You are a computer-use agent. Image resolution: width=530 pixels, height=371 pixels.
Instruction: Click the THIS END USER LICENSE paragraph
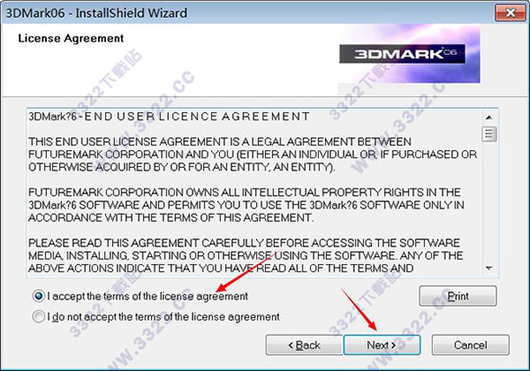[x=252, y=155]
